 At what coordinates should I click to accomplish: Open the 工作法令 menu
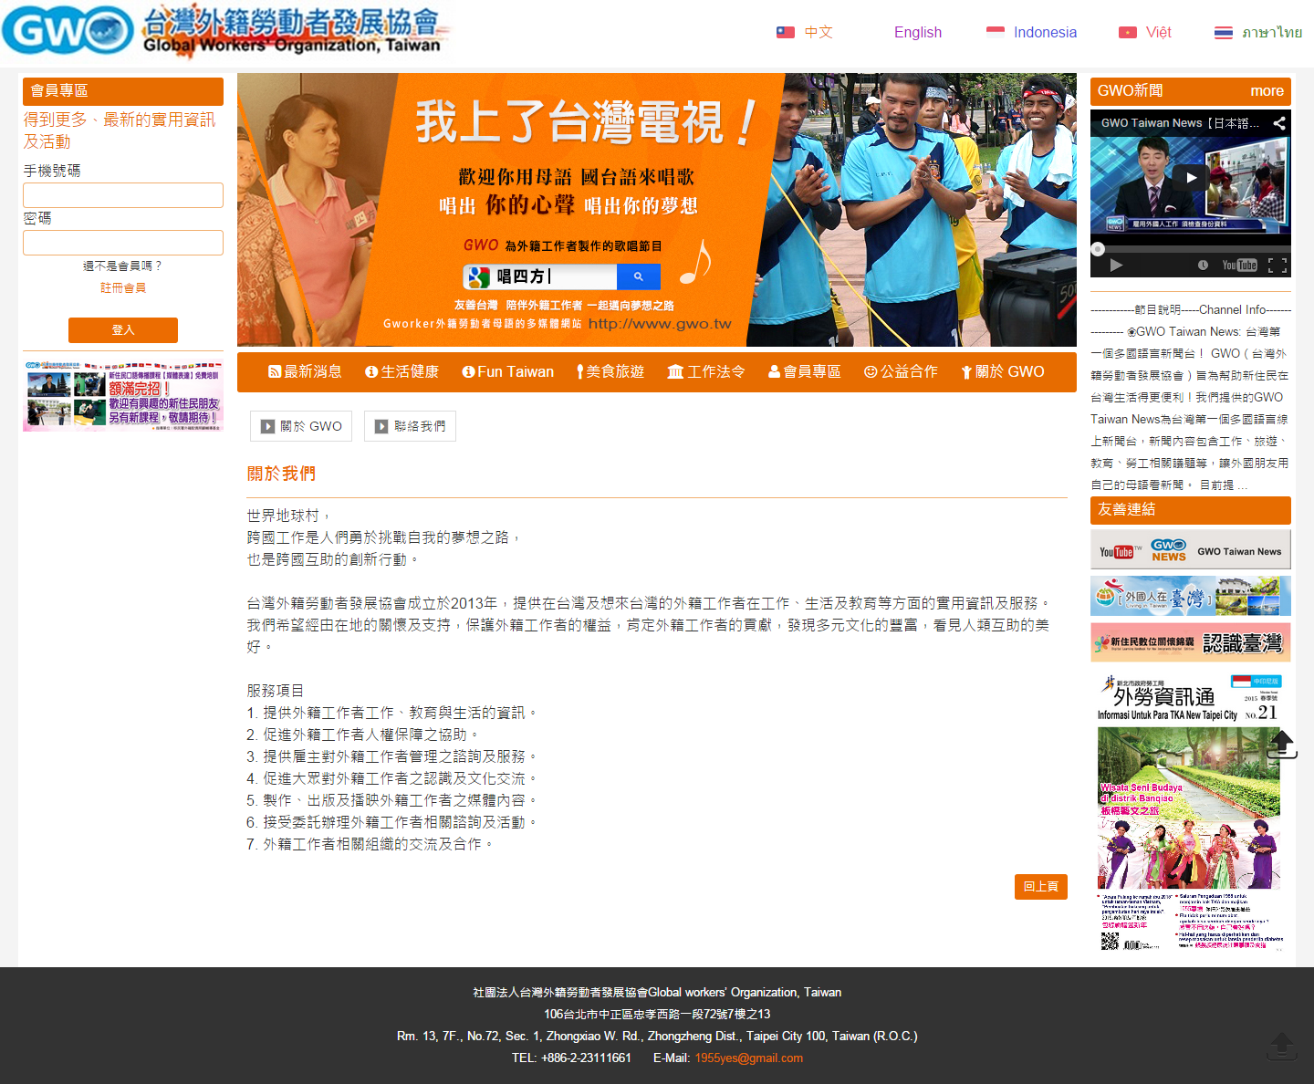click(x=705, y=372)
